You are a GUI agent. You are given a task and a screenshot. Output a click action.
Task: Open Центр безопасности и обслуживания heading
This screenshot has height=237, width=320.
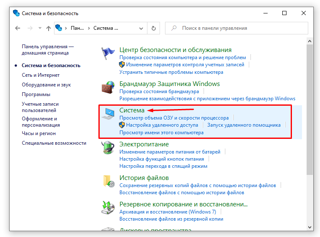point(175,49)
